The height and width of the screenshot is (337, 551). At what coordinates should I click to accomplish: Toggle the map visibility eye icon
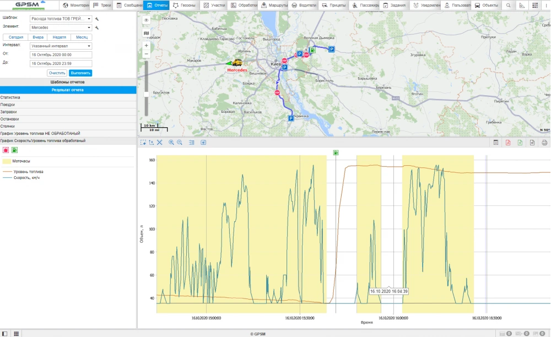(x=146, y=20)
